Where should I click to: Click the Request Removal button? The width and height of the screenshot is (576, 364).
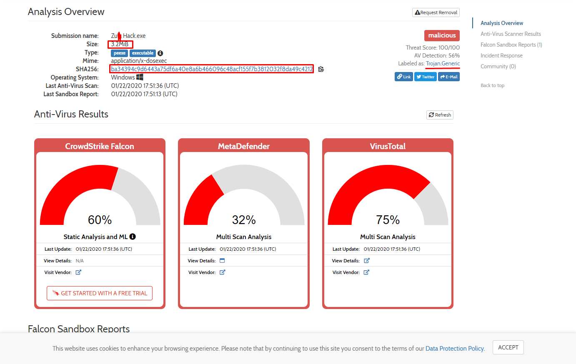coord(436,12)
